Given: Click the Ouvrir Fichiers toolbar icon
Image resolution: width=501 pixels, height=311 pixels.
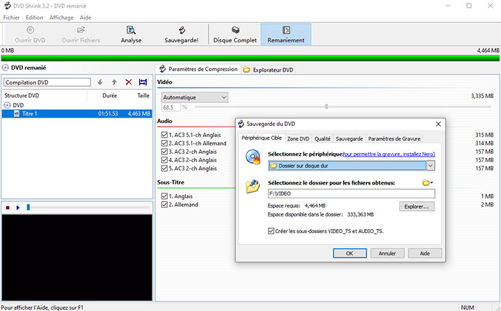Looking at the screenshot, I should click(81, 30).
